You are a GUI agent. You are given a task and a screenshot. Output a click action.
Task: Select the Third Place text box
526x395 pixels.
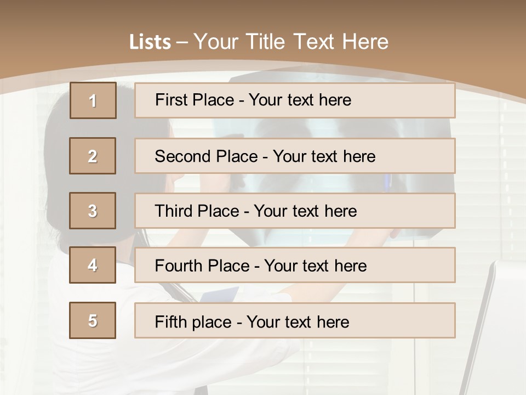[295, 211]
